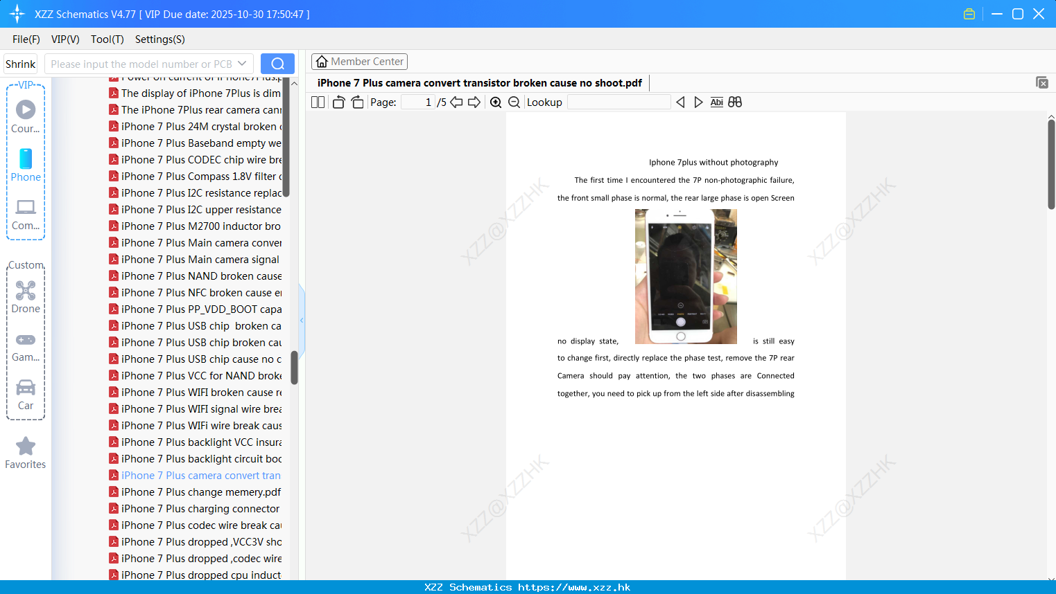Click the yellow toolbox icon in title bar
The width and height of the screenshot is (1056, 594).
click(x=969, y=14)
